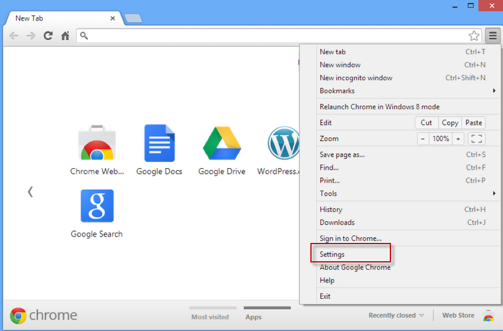503x331 pixels.
Task: Click the Cut button in Edit row
Action: click(426, 122)
